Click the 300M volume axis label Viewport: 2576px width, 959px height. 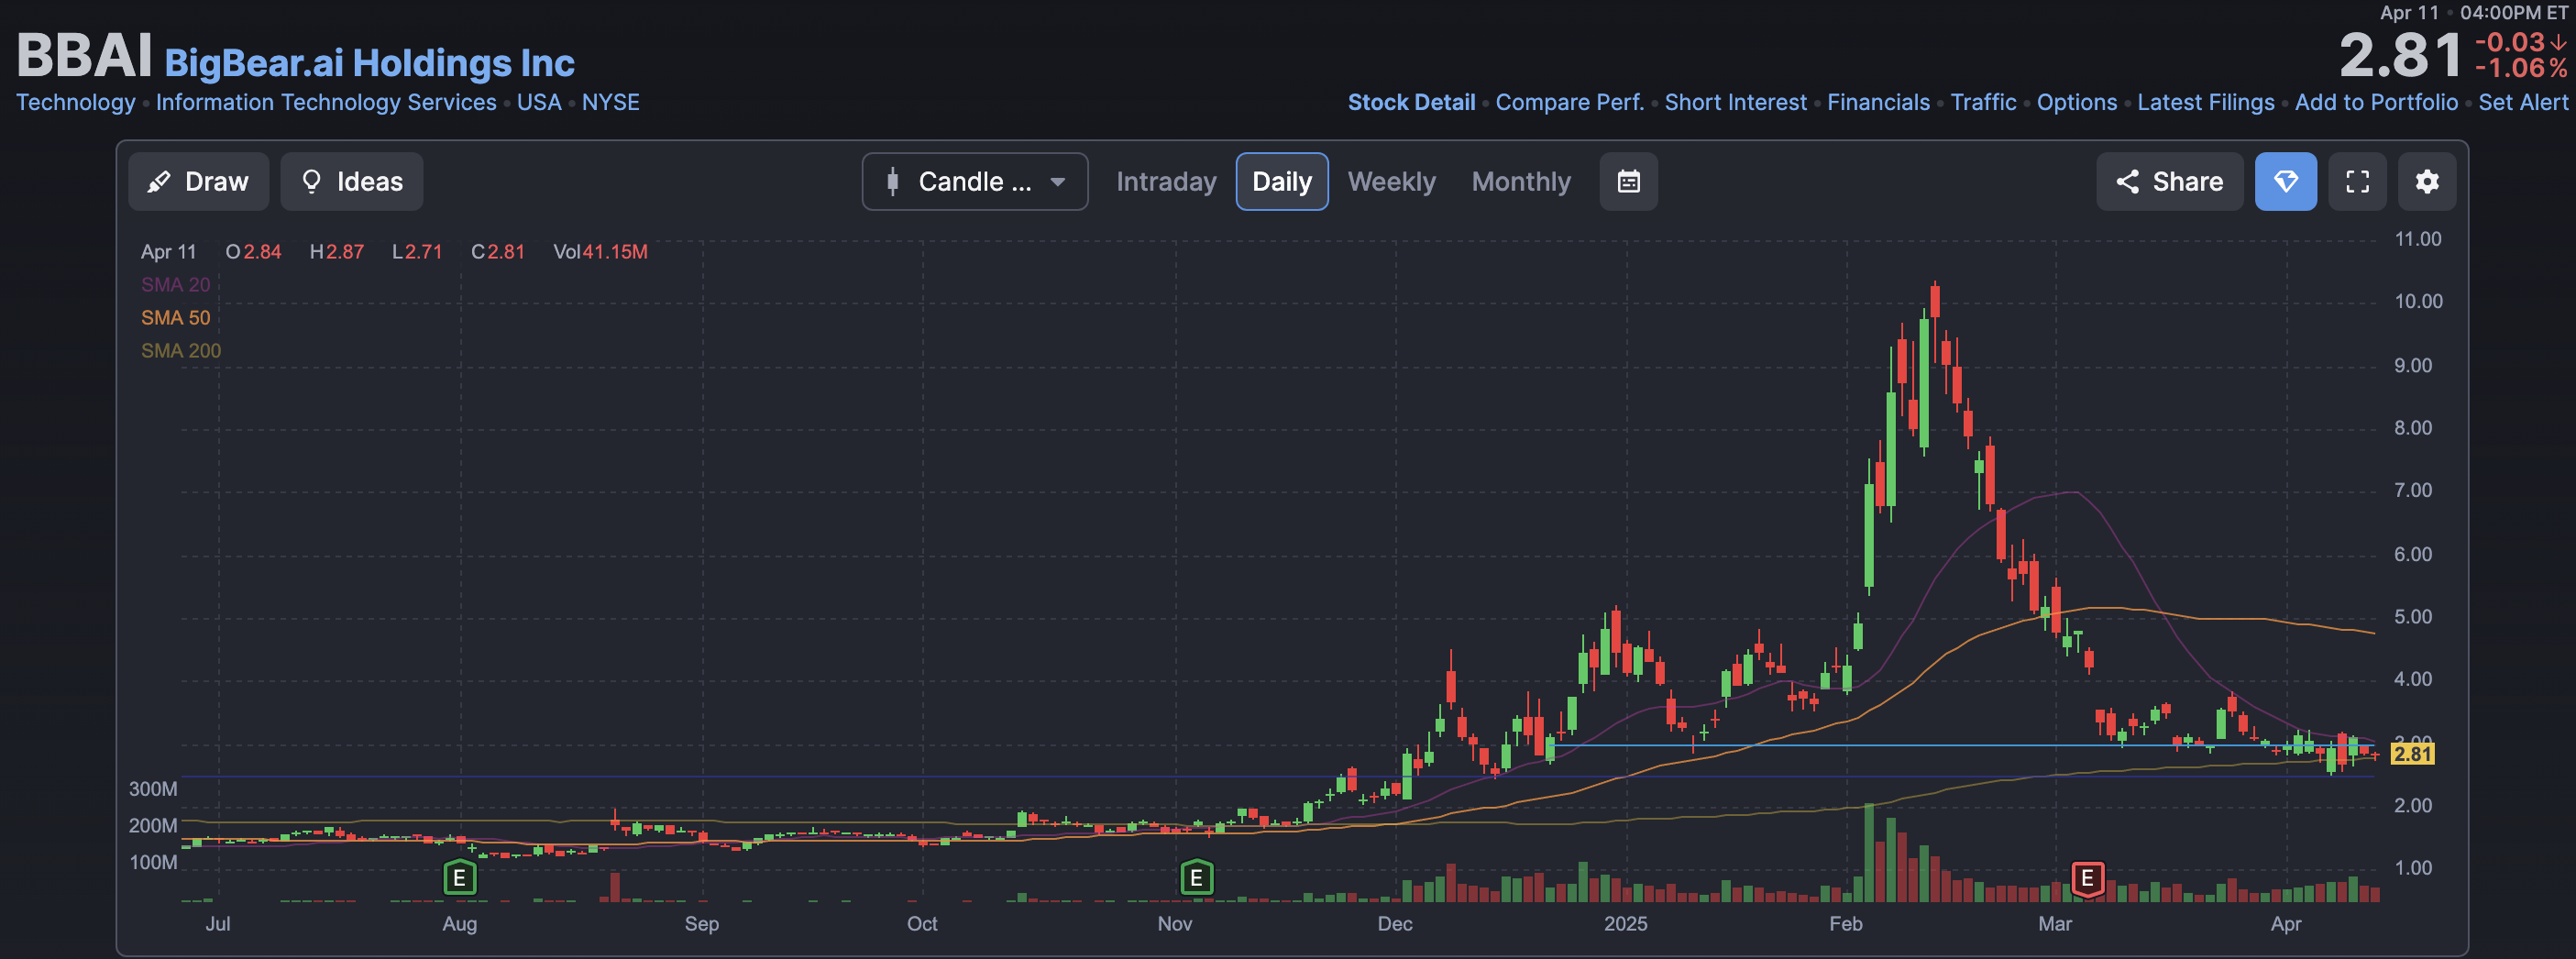coord(153,789)
